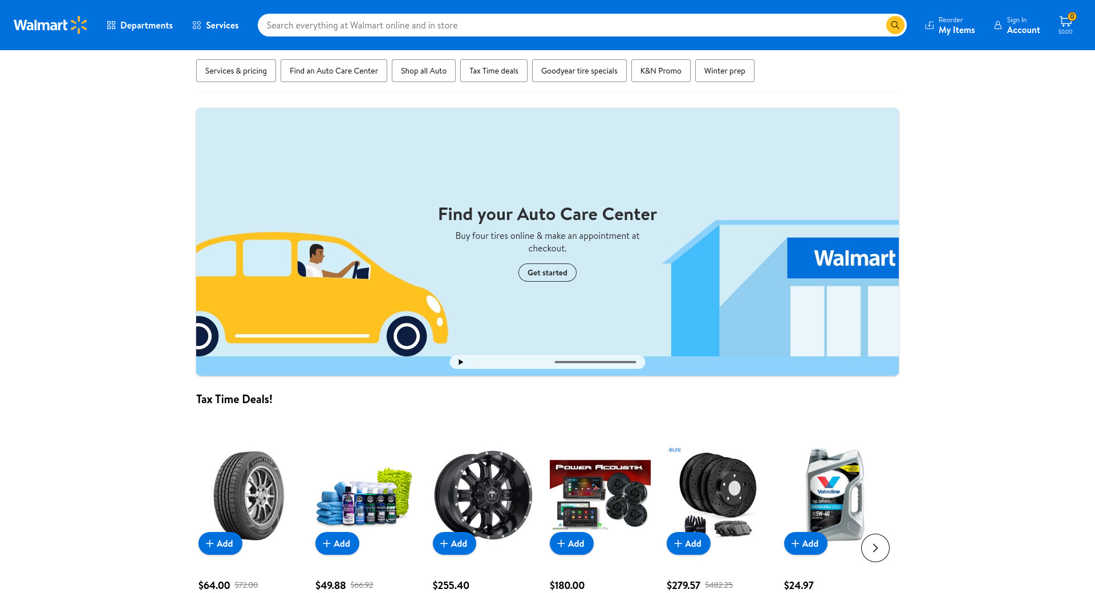1095x593 pixels.
Task: Play the banner carousel
Action: coord(461,362)
